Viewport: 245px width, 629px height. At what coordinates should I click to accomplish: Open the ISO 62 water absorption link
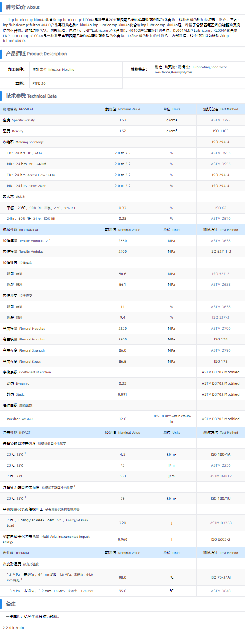[220, 208]
